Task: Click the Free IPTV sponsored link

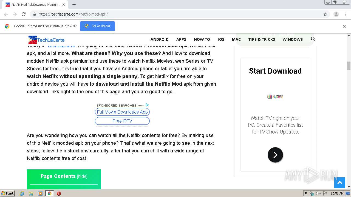Action: tap(122, 121)
